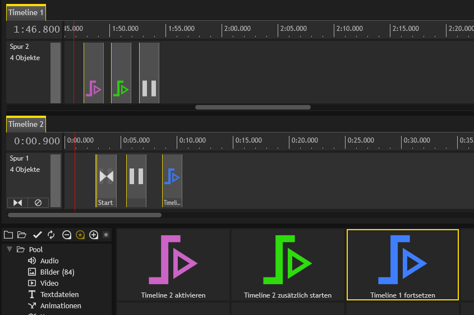The height and width of the screenshot is (315, 474).
Task: Toggle the bowtie cue button on Spur 1
Action: pyautogui.click(x=17, y=202)
